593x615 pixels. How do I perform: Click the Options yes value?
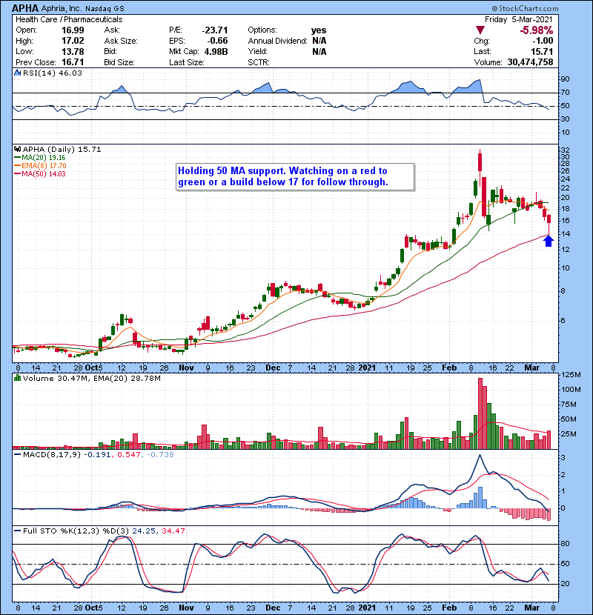point(319,30)
